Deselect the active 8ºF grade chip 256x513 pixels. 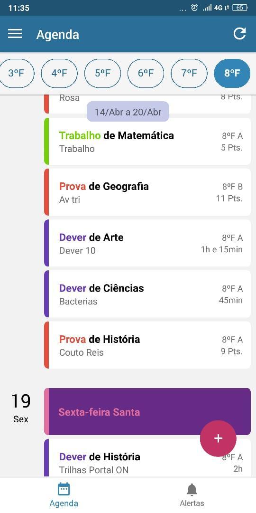pos(232,73)
